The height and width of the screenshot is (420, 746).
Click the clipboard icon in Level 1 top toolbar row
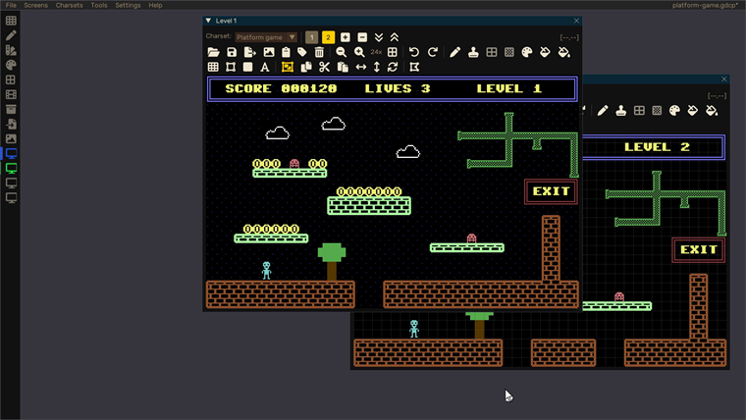point(286,52)
